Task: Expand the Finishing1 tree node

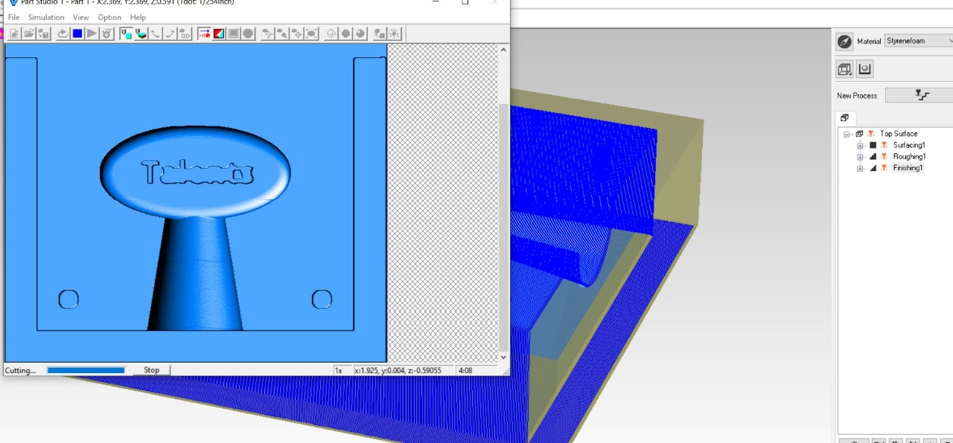Action: pos(860,168)
